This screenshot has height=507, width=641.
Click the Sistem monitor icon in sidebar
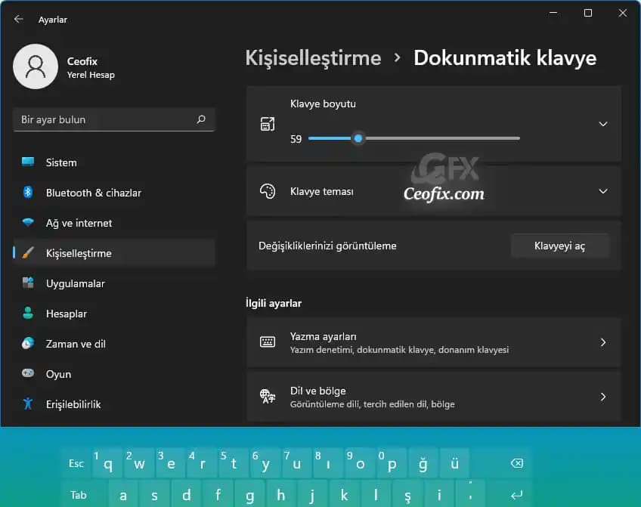[28, 162]
